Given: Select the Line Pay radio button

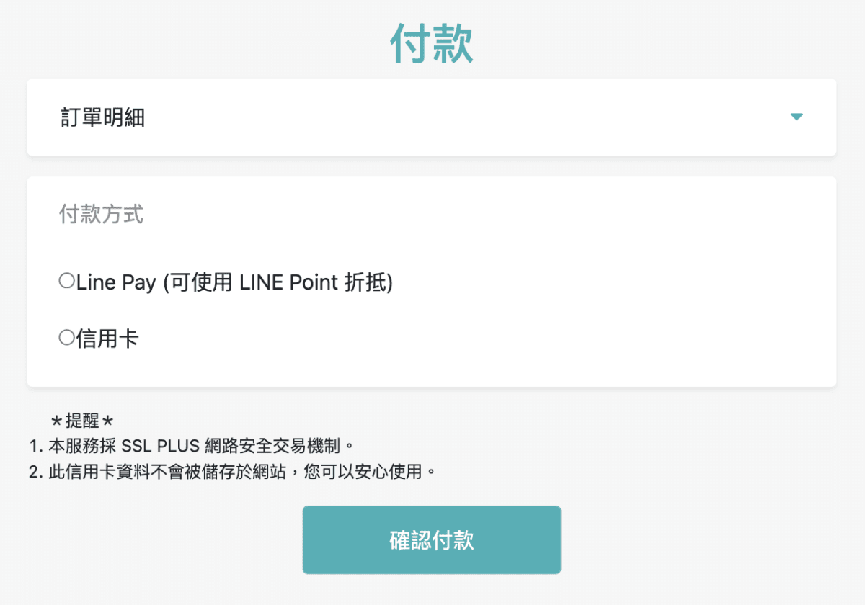Looking at the screenshot, I should [x=66, y=281].
